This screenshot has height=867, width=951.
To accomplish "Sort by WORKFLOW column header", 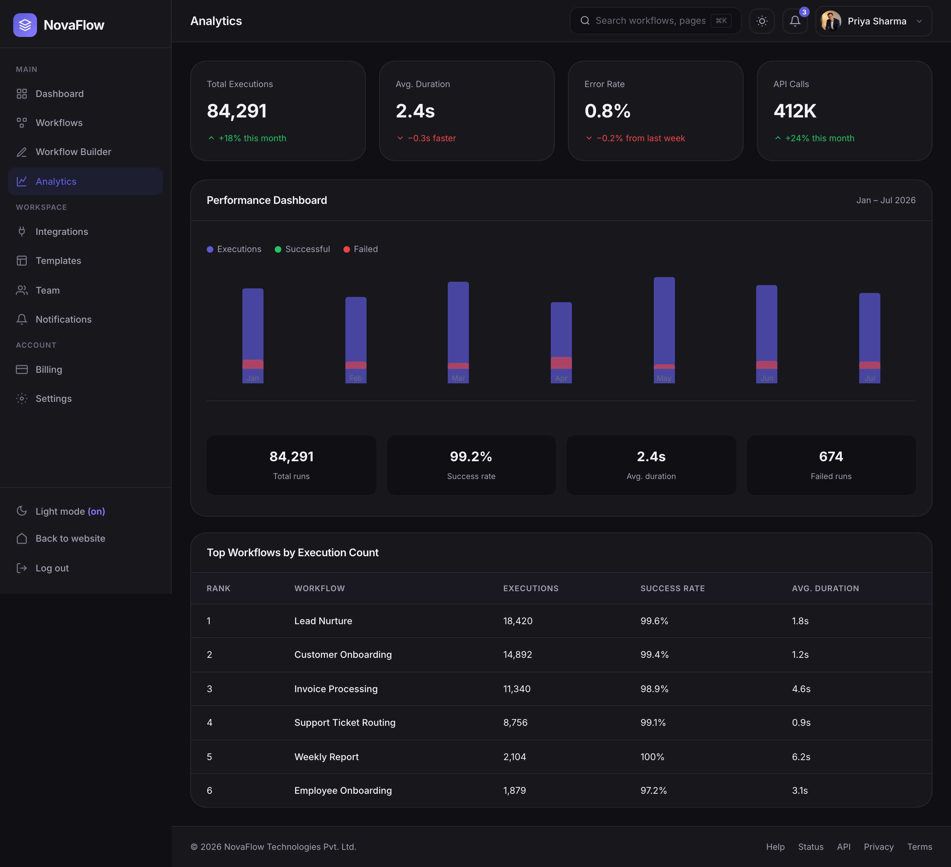I will (x=319, y=589).
